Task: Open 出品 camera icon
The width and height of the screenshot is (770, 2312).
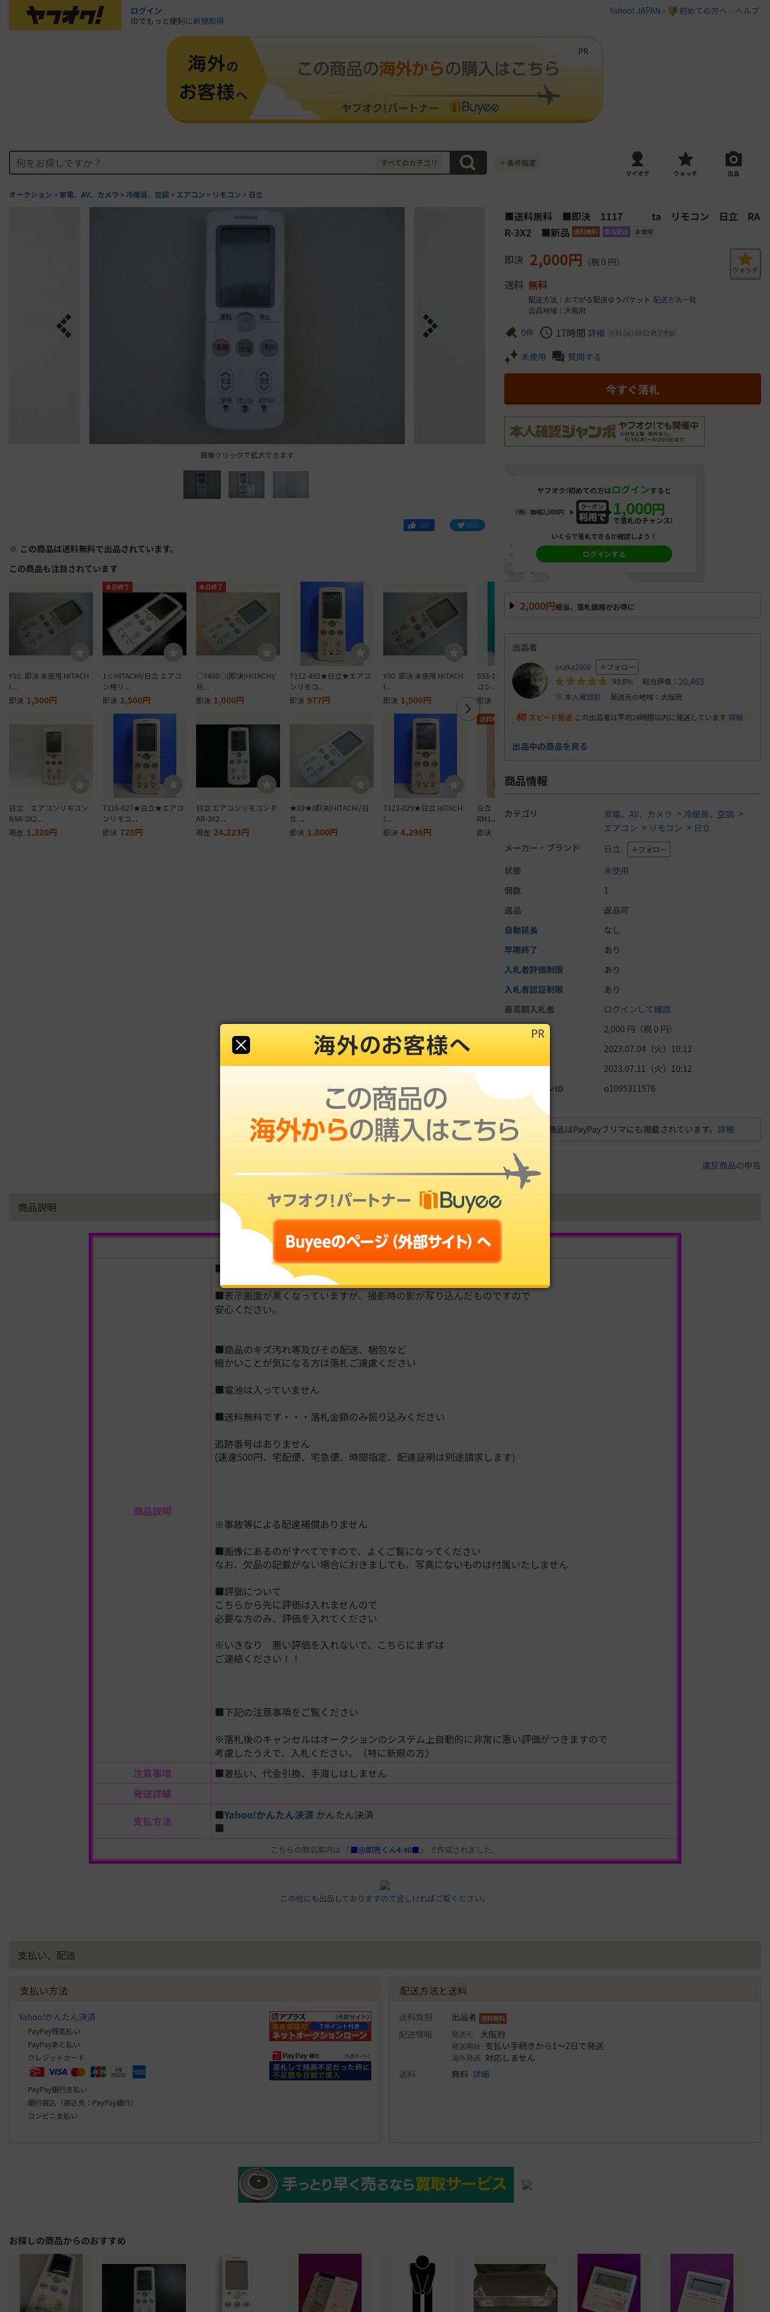Action: pyautogui.click(x=733, y=163)
